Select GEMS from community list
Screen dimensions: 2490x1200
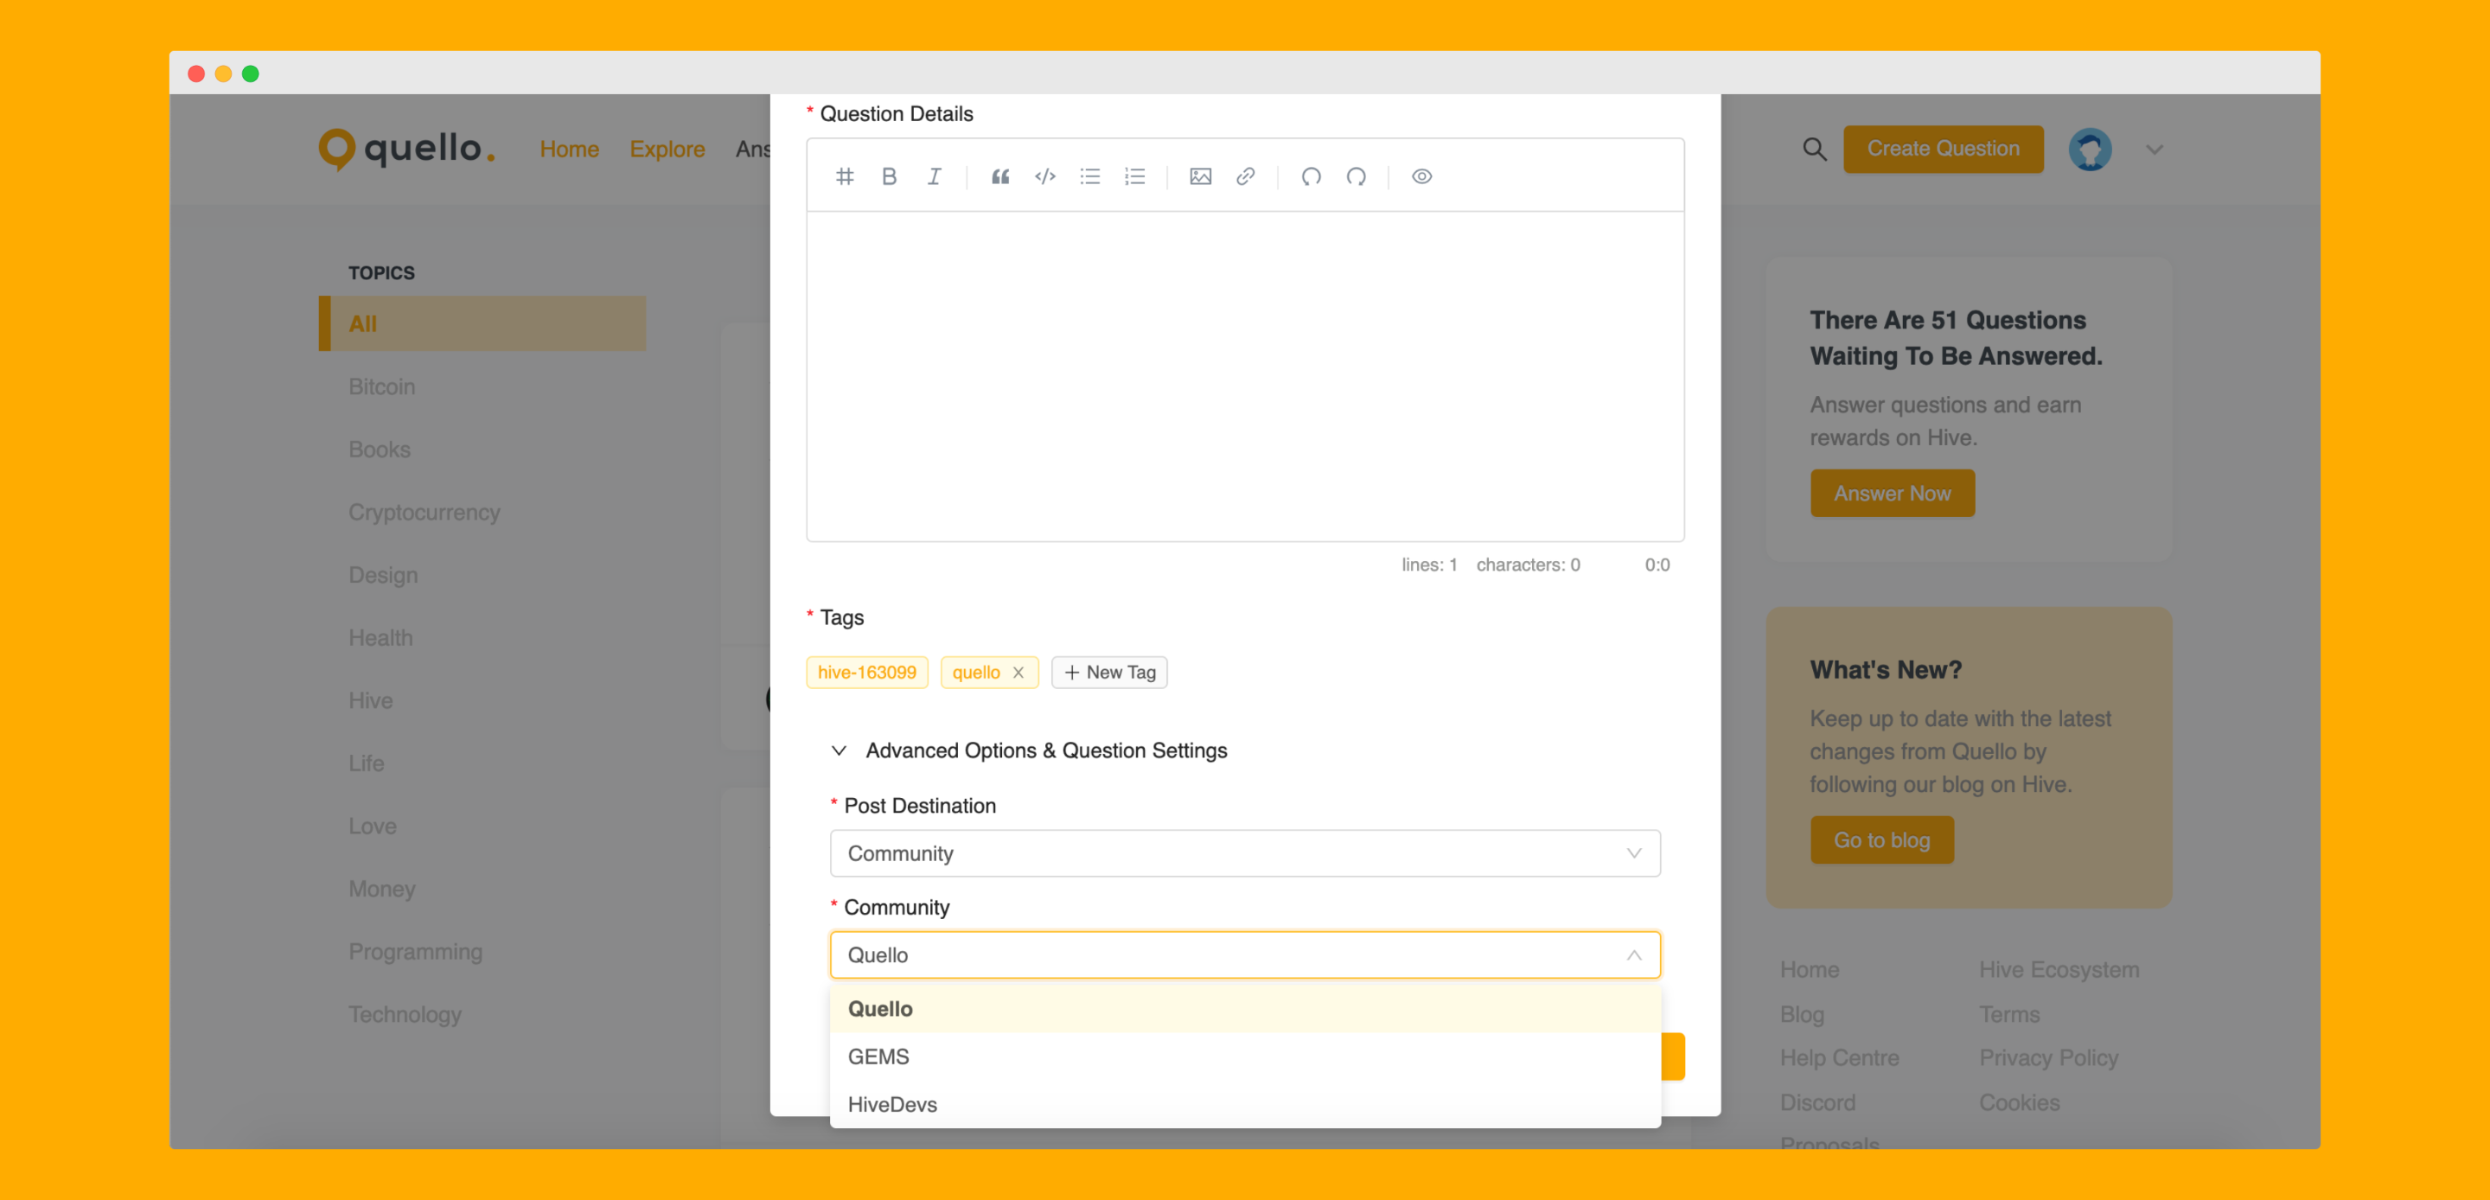click(x=878, y=1056)
